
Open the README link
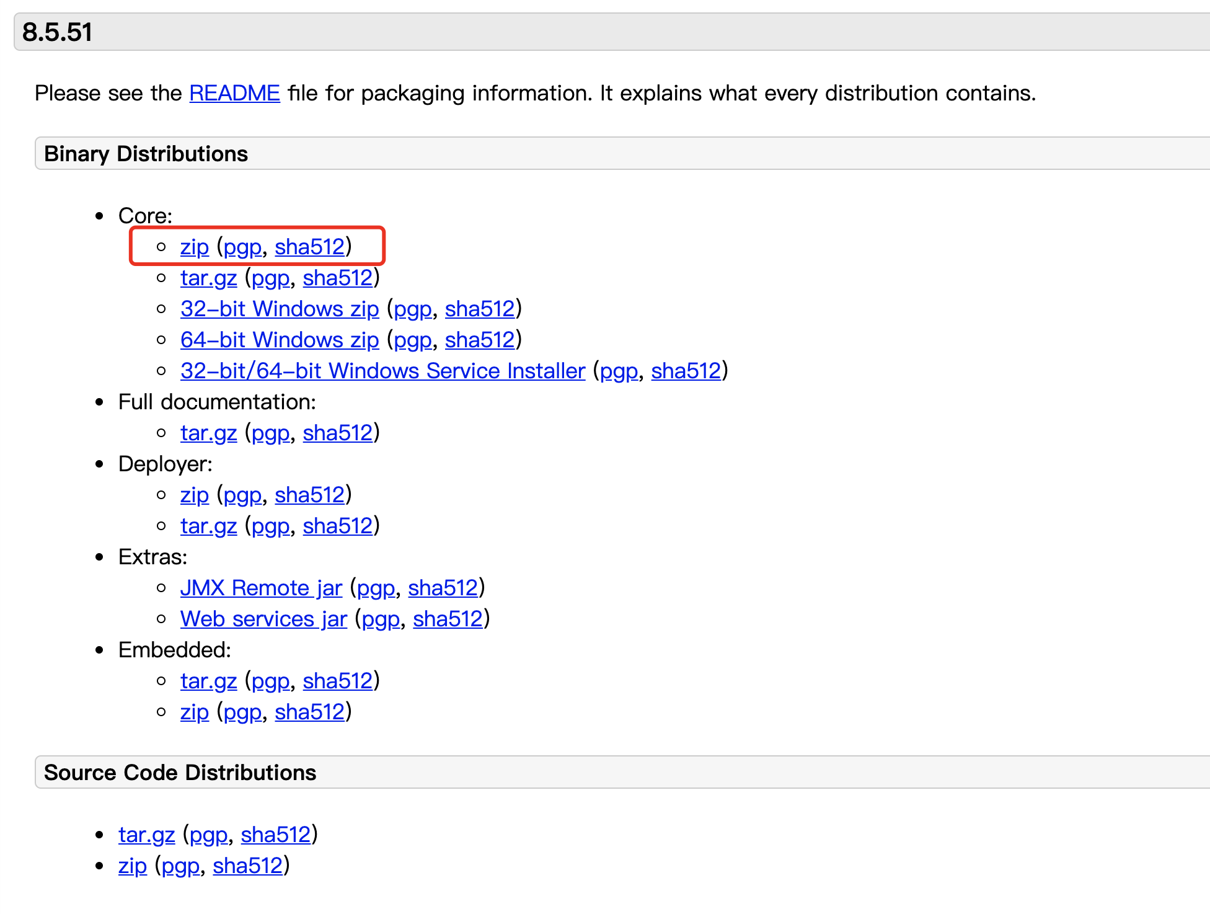[x=234, y=93]
